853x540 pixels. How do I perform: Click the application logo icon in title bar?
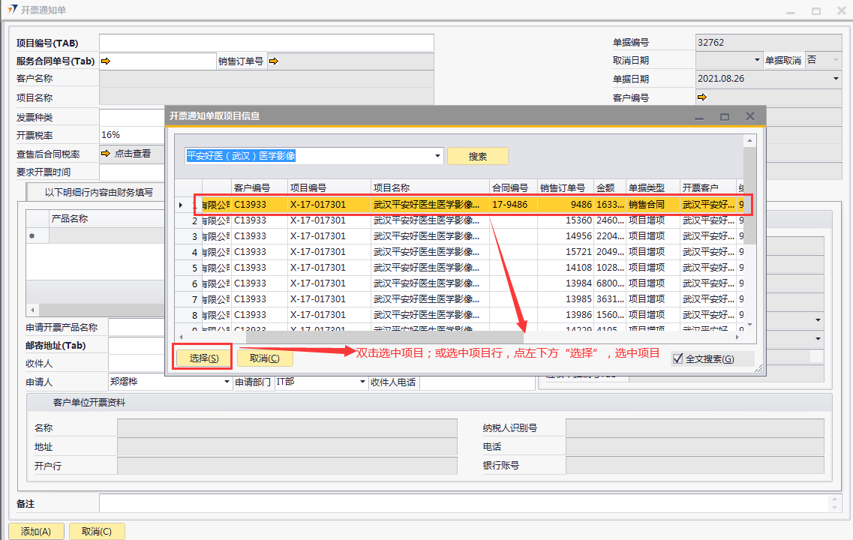(x=12, y=9)
